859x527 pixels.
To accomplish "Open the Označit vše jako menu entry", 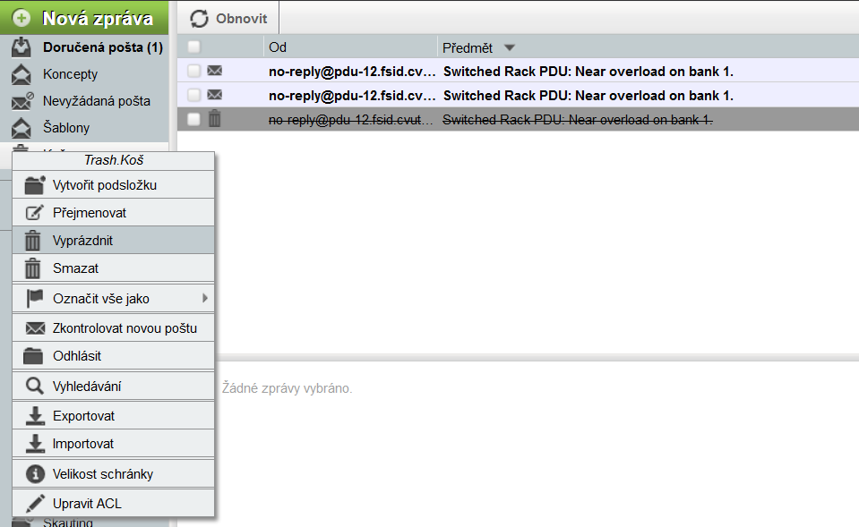I will (114, 298).
